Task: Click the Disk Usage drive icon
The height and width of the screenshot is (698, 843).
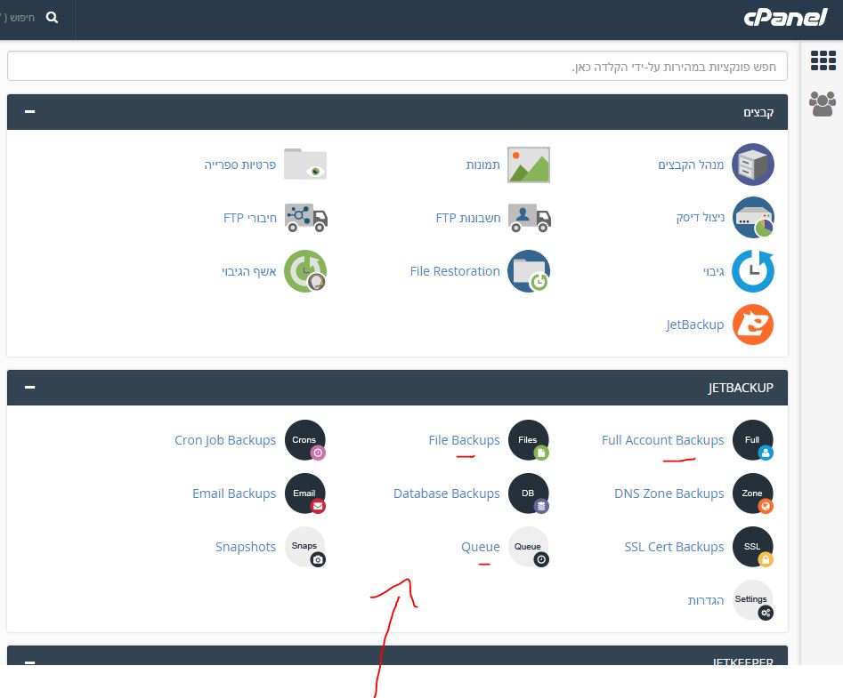Action: click(752, 218)
